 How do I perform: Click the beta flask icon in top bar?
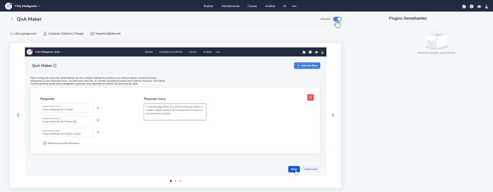pos(486,6)
